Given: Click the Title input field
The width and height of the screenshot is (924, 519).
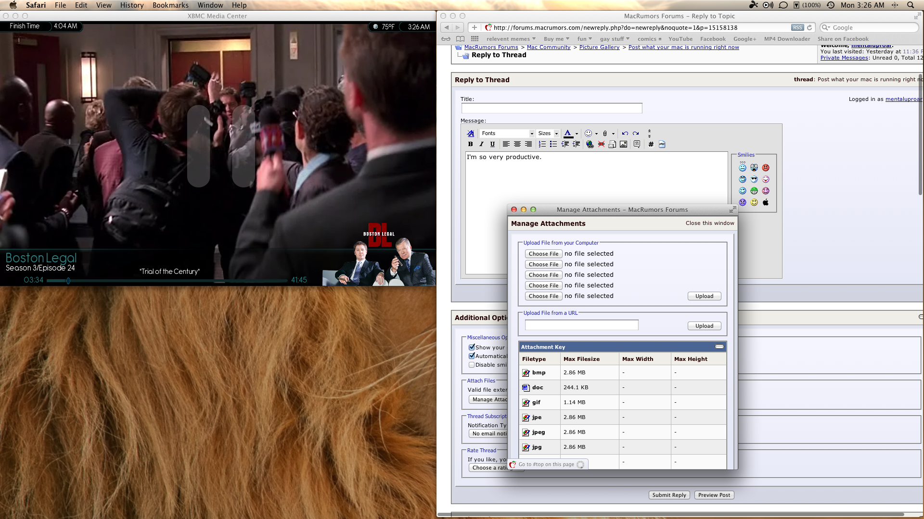Looking at the screenshot, I should [x=552, y=108].
